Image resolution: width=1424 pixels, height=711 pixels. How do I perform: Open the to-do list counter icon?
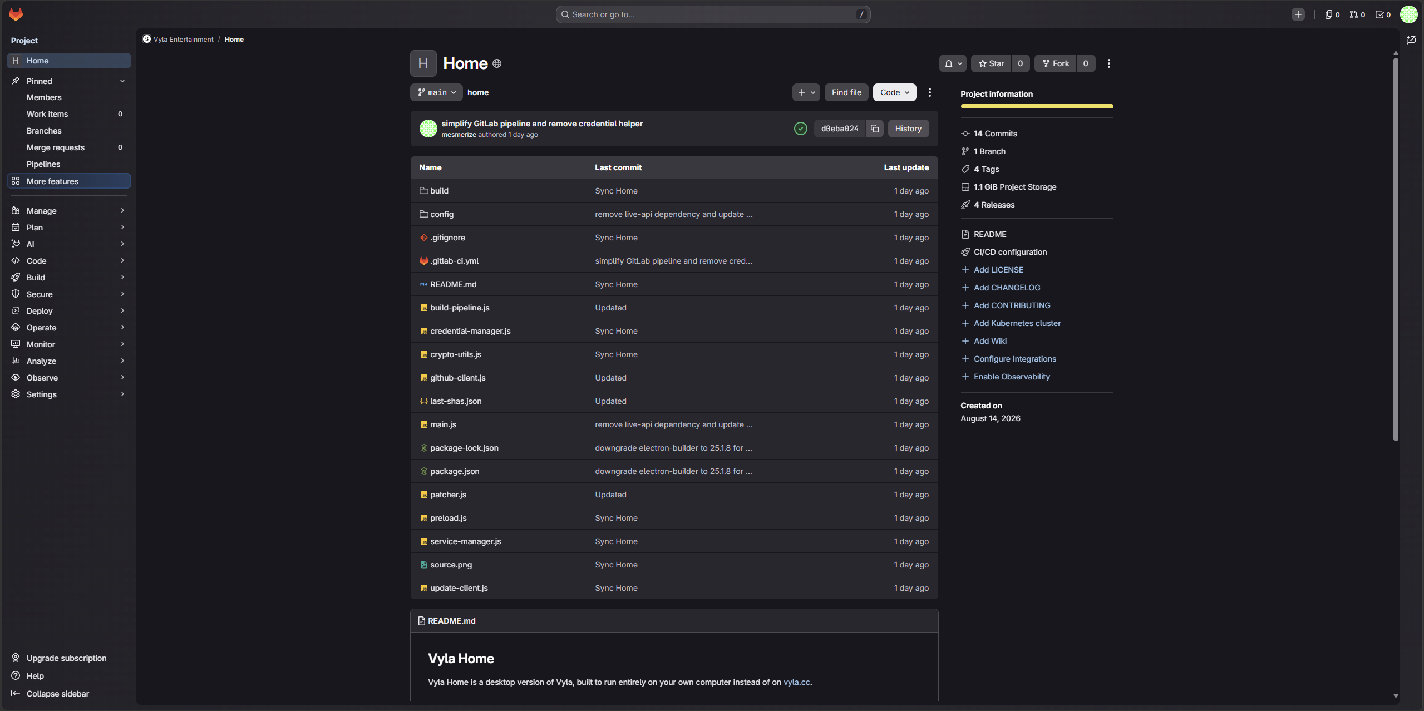pyautogui.click(x=1383, y=14)
